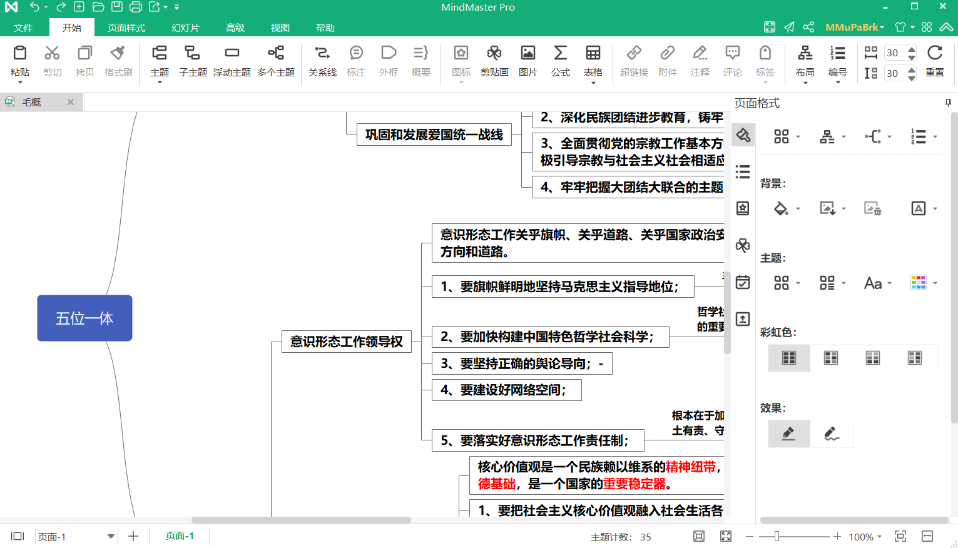Screen dimensions: 958x548
Task: Open the upload sidebar panel icon
Action: (x=743, y=319)
